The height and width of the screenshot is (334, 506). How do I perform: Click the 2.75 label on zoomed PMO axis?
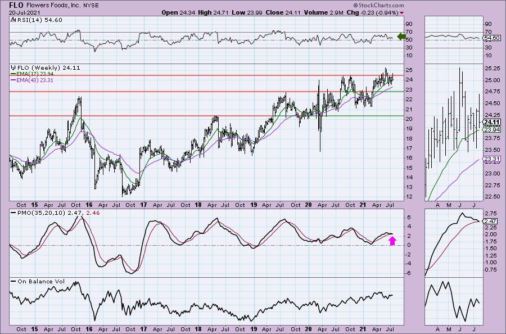[x=491, y=213]
